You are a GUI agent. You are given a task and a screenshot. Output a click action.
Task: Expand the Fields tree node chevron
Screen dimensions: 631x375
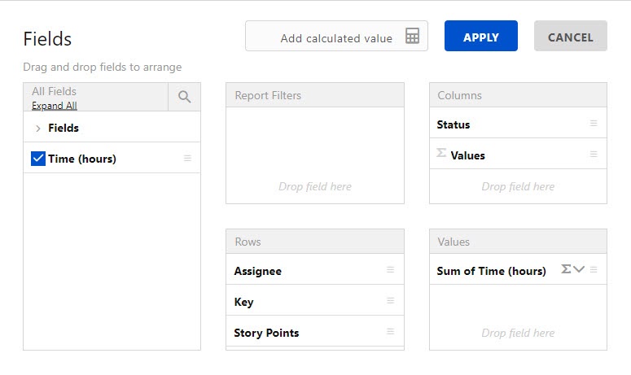(x=38, y=129)
